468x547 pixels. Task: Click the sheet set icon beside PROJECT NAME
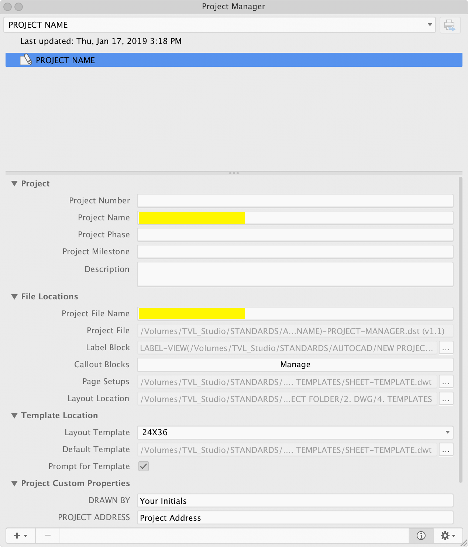(x=25, y=60)
